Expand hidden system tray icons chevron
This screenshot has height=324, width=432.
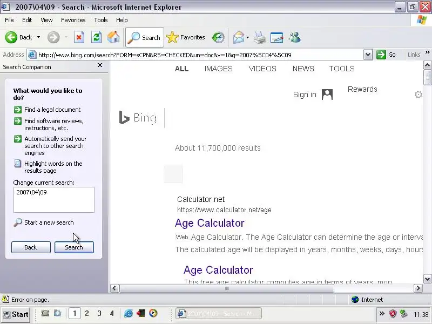[x=382, y=314]
